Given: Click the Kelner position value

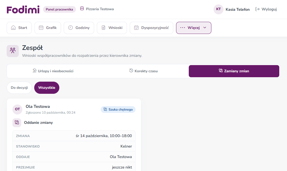Looking at the screenshot, I should [x=126, y=146].
